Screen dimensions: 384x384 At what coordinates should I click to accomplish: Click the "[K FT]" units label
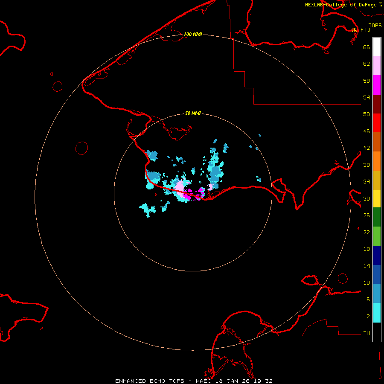[361, 29]
